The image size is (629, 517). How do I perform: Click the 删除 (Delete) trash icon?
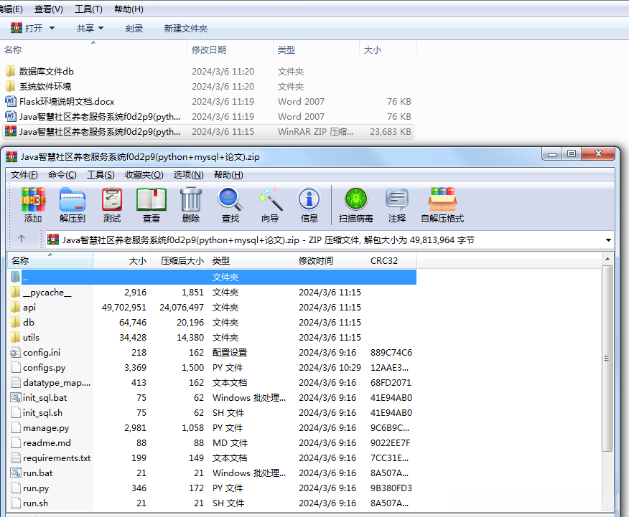[191, 199]
